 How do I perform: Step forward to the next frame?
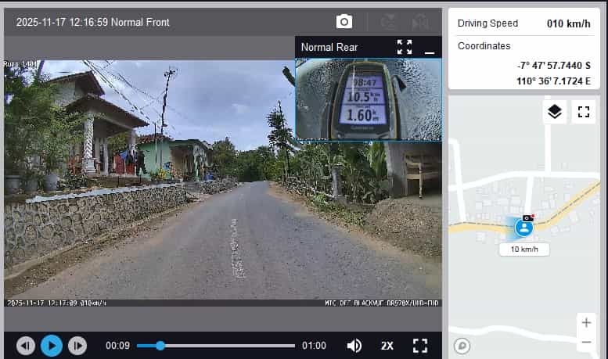(77, 345)
